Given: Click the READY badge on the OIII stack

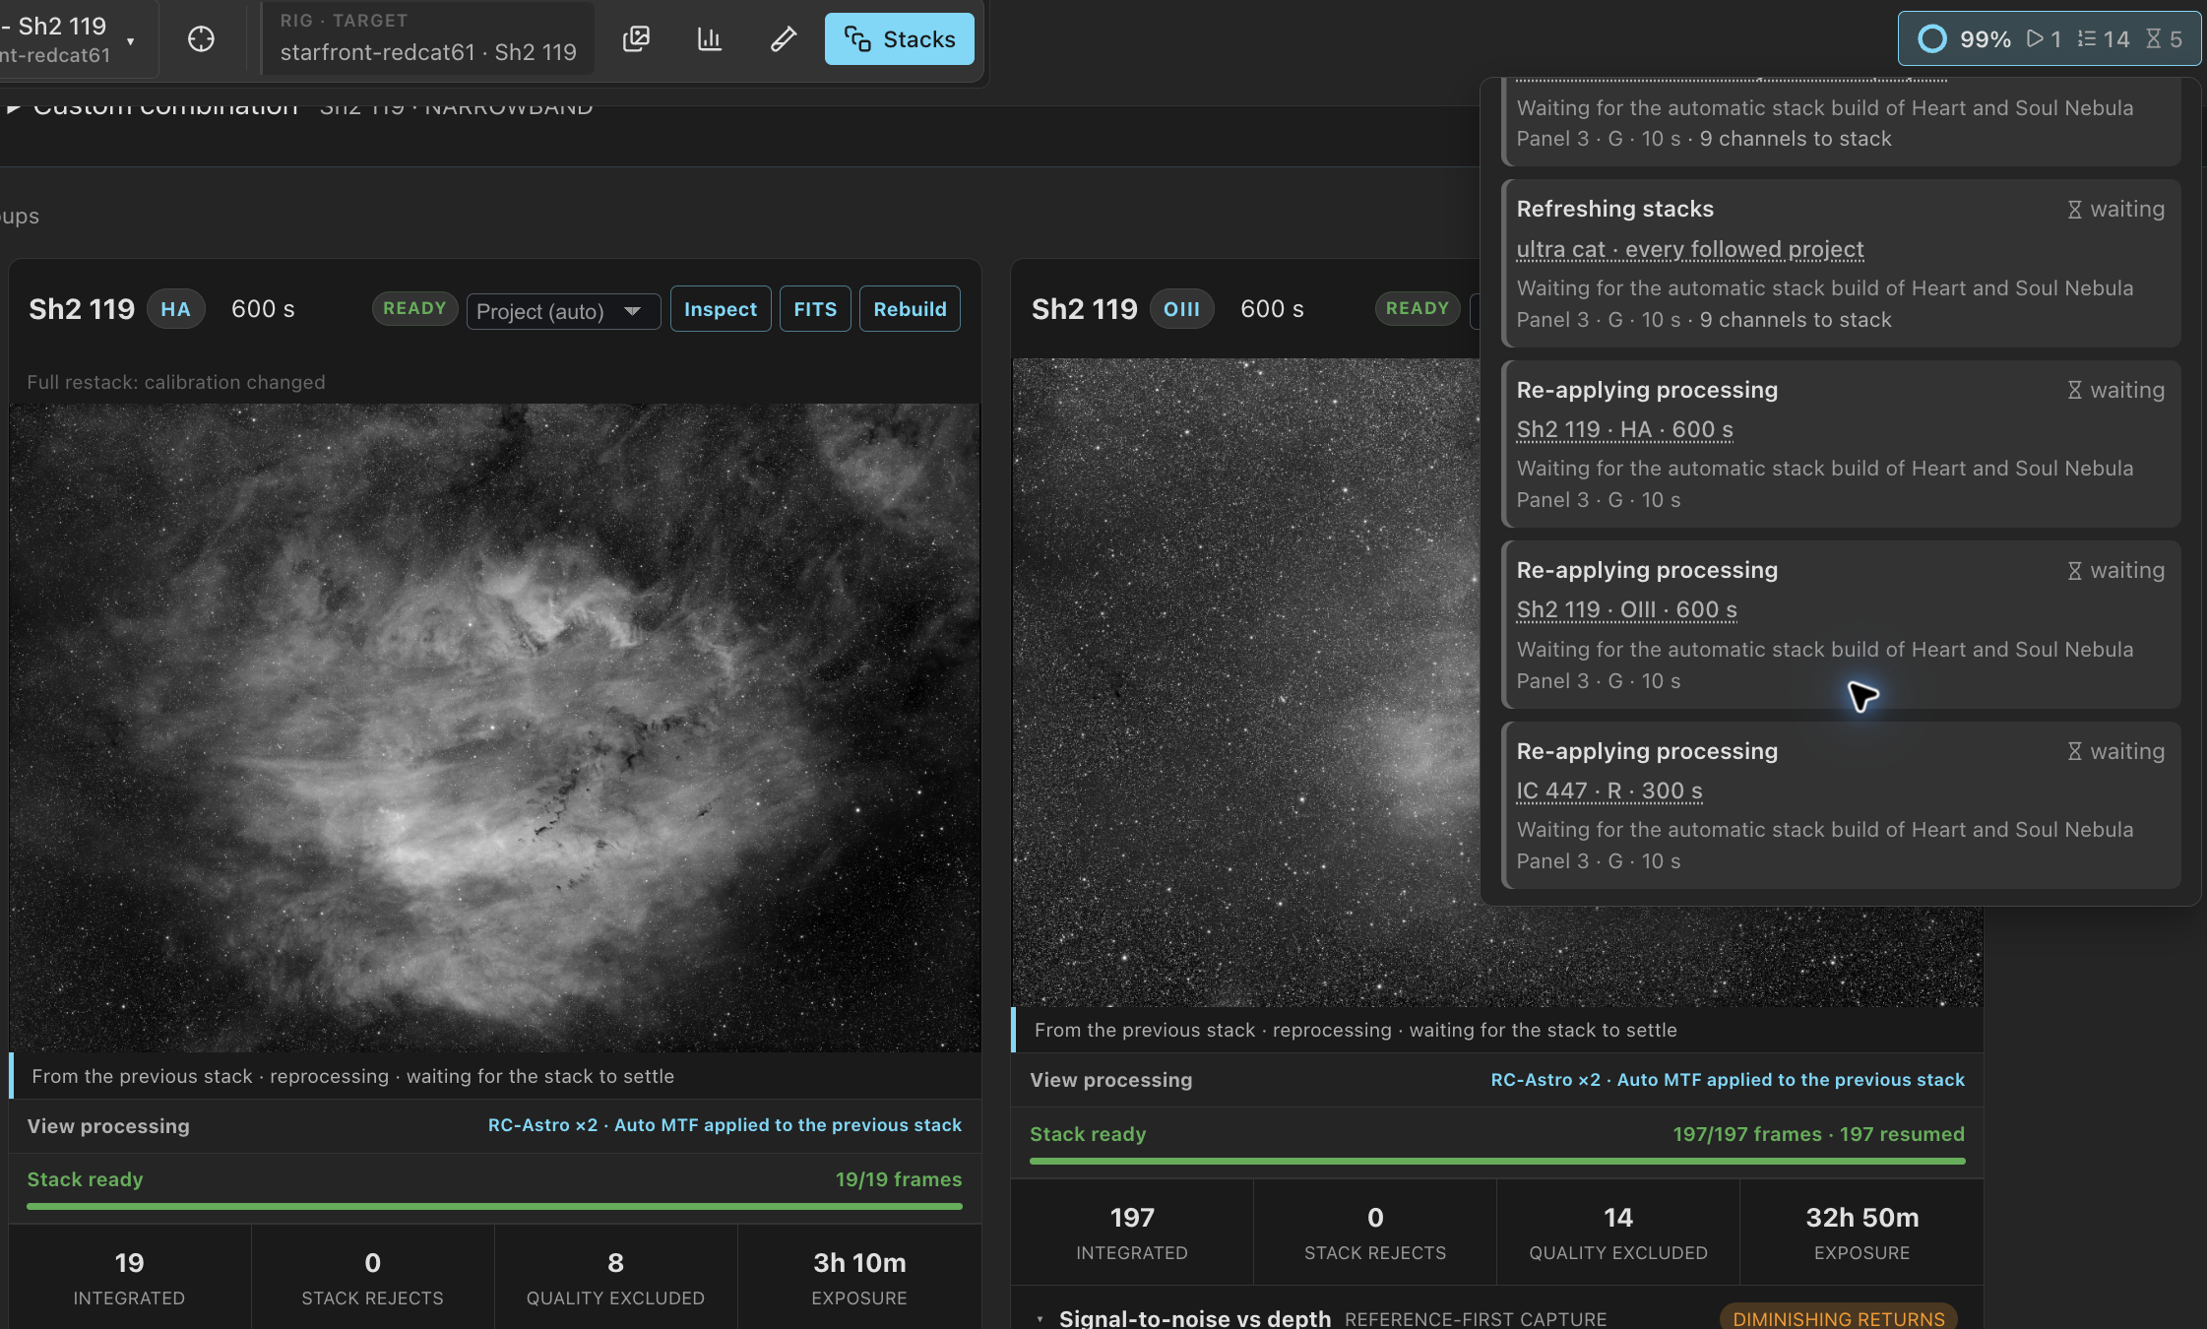Looking at the screenshot, I should [1417, 308].
